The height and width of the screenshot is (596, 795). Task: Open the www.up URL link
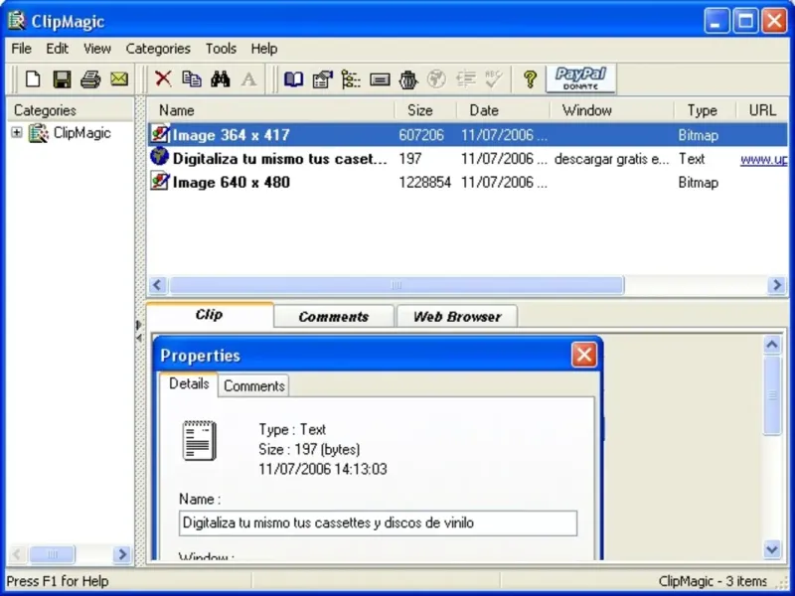click(763, 160)
